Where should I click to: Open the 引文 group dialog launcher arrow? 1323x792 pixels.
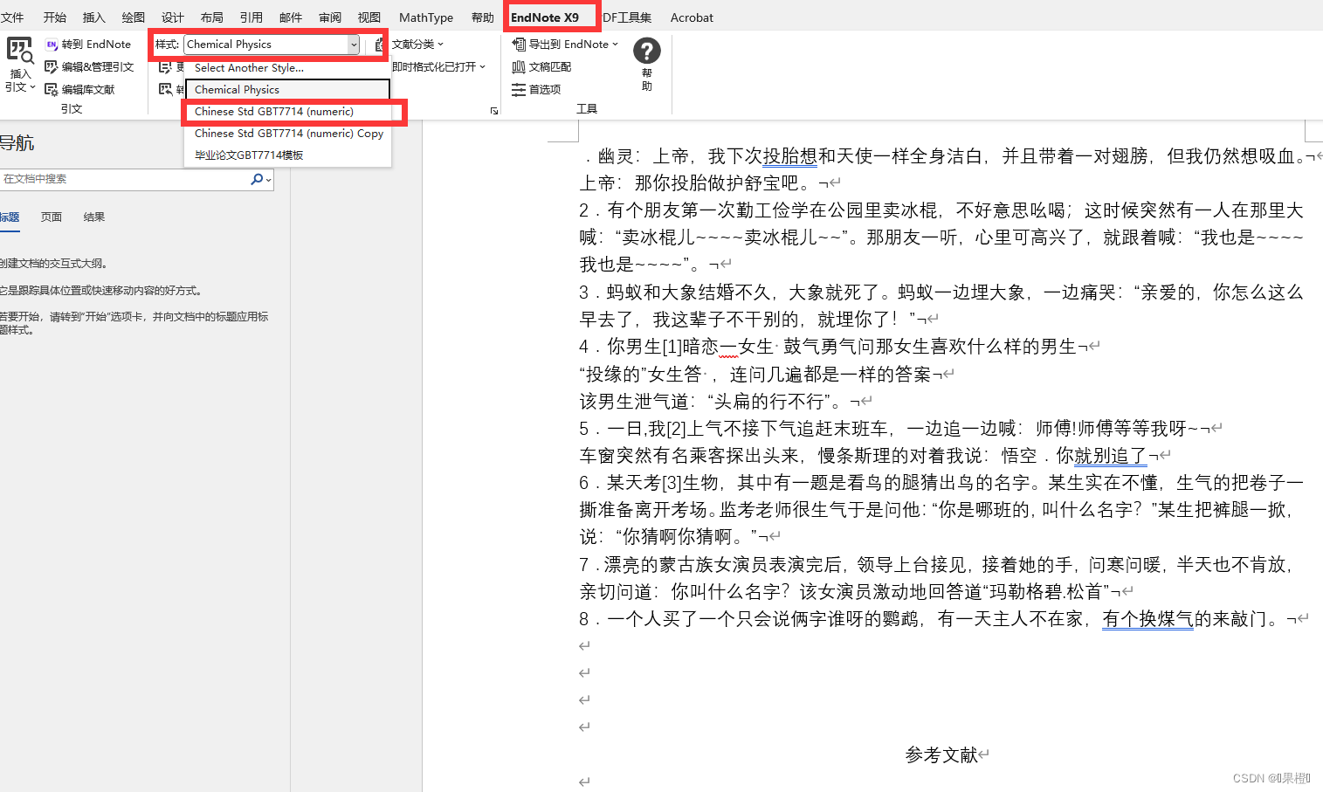[493, 110]
